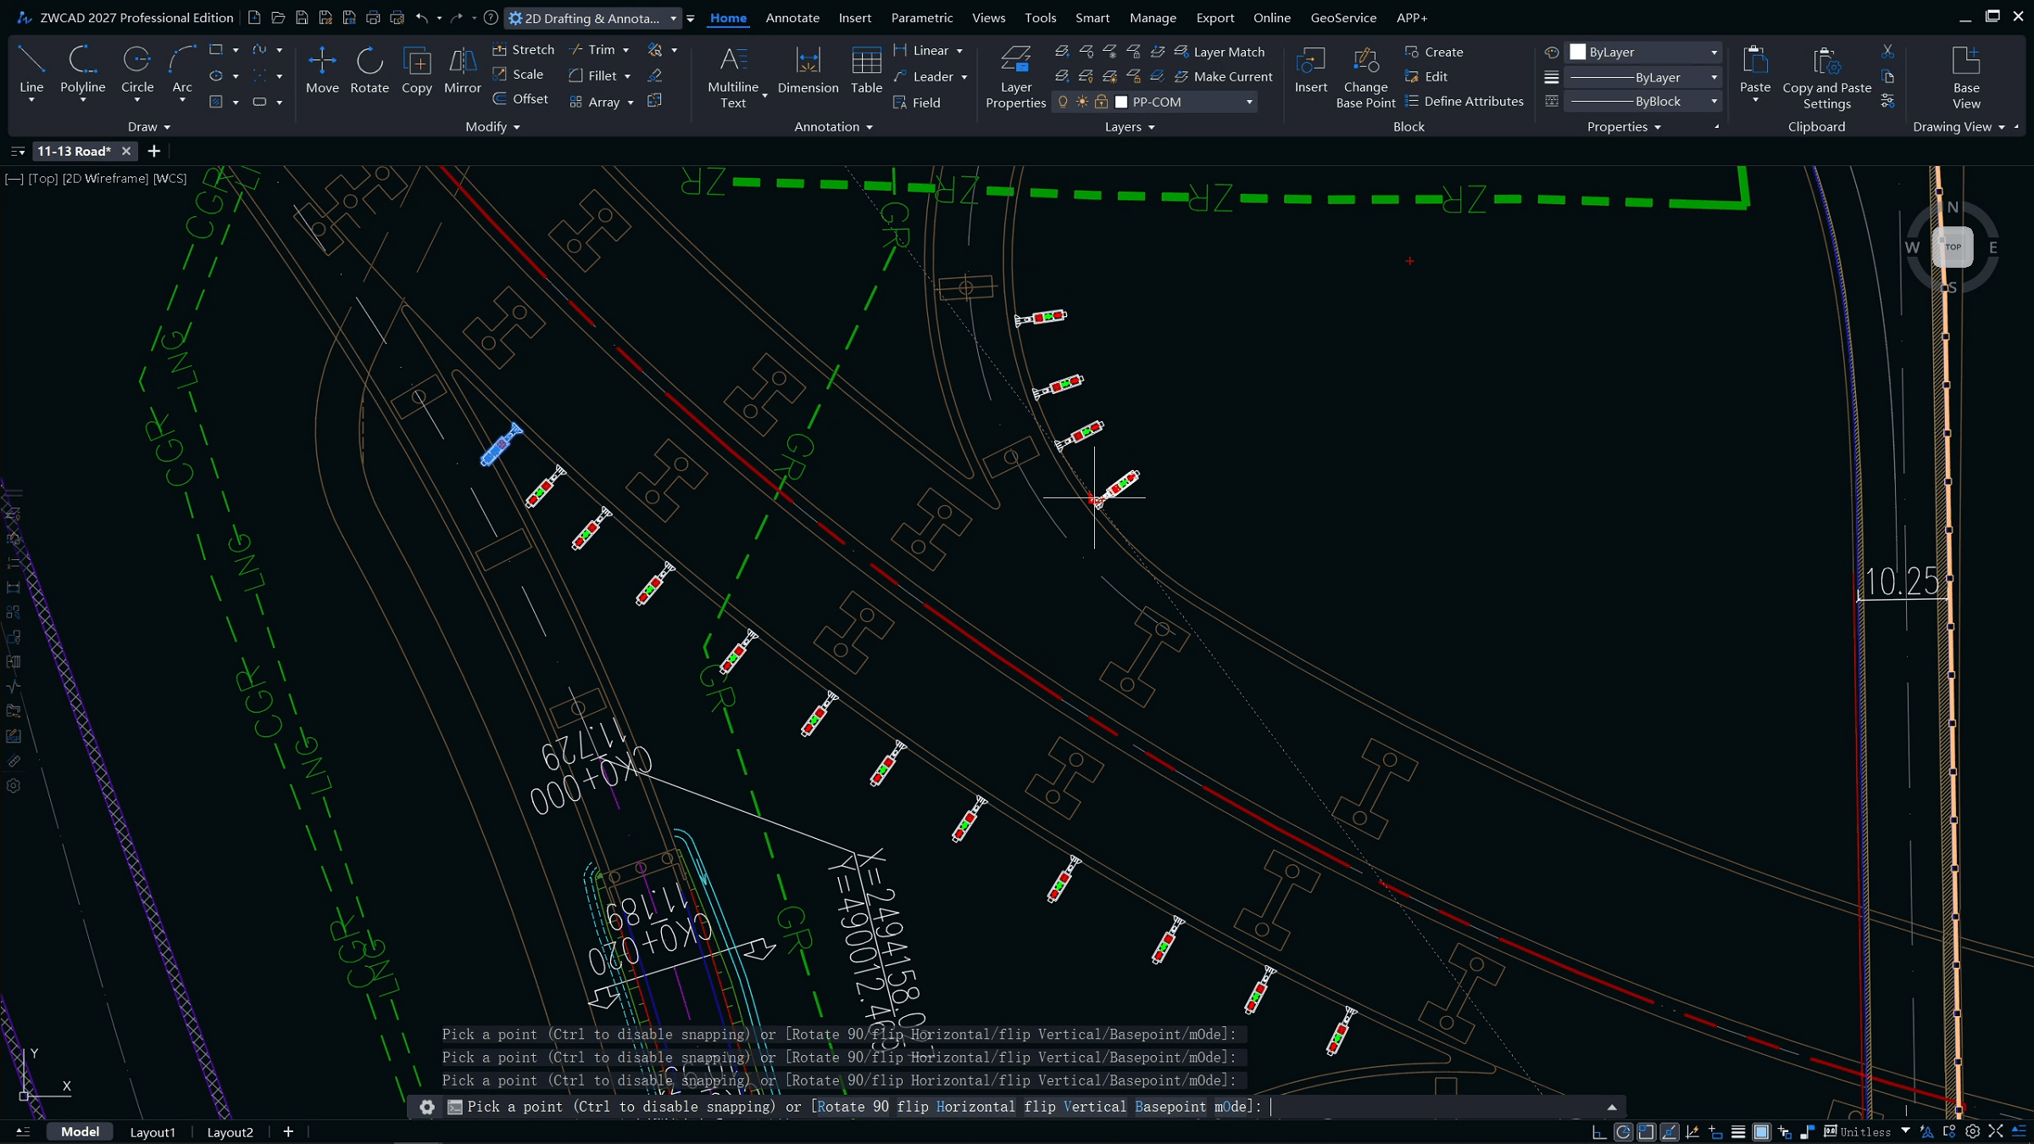The width and height of the screenshot is (2034, 1144).
Task: Switch to the Annotate ribbon tab
Action: coord(792,18)
